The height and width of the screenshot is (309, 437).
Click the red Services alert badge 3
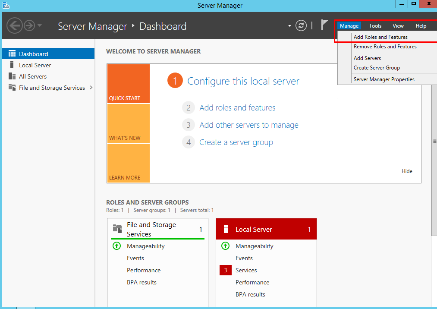pyautogui.click(x=226, y=270)
